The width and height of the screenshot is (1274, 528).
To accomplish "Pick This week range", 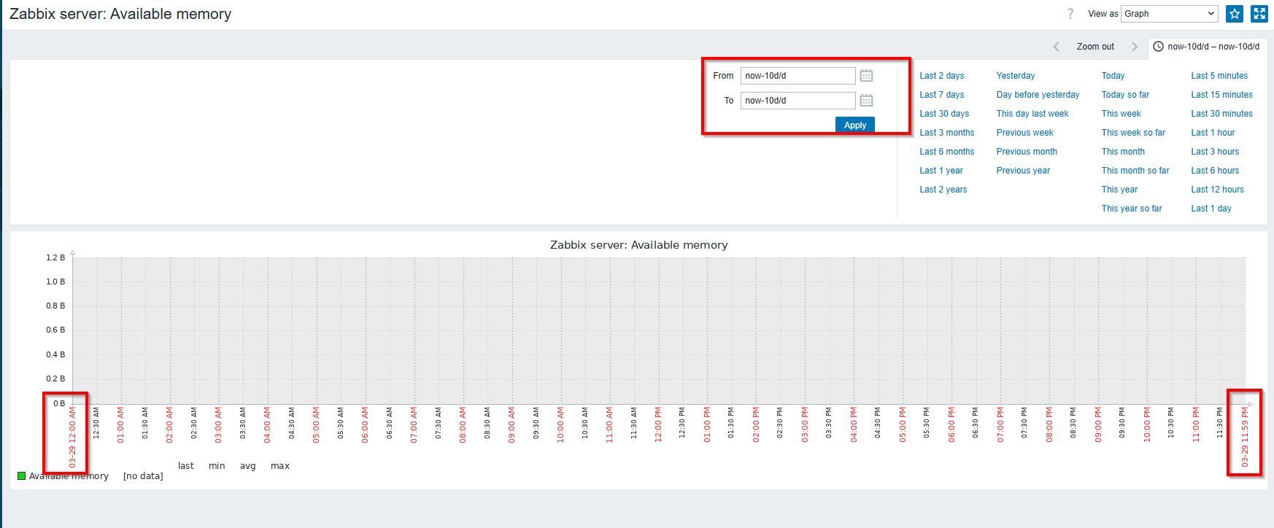I will 1121,114.
